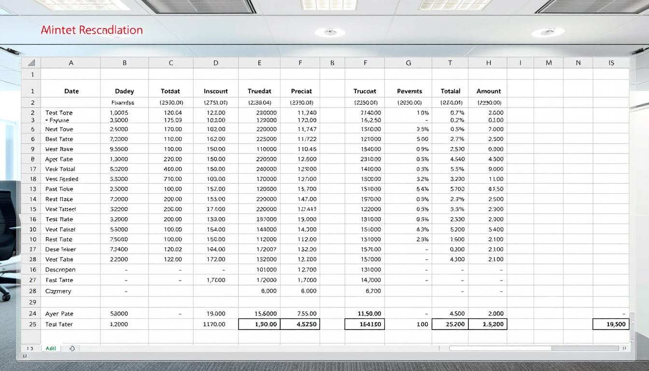Switch to the Adil sheet tab

point(50,348)
